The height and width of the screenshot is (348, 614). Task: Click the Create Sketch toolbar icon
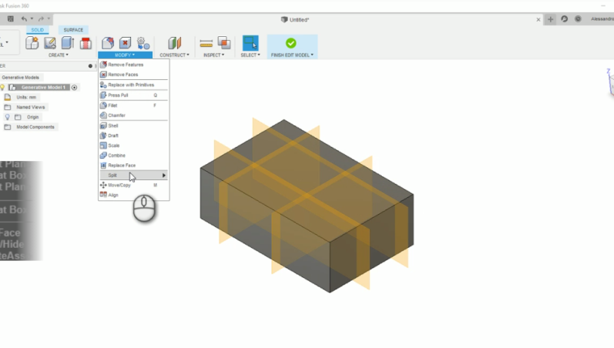click(50, 43)
